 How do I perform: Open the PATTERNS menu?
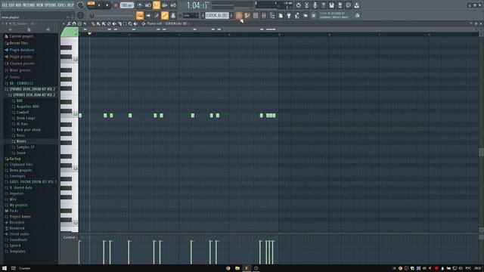point(29,5)
